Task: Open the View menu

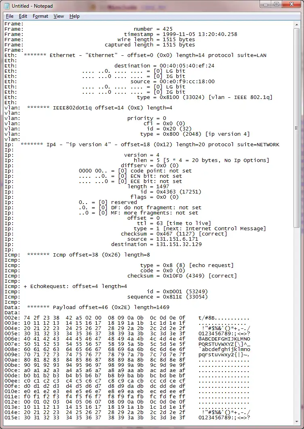Action: pos(59,16)
